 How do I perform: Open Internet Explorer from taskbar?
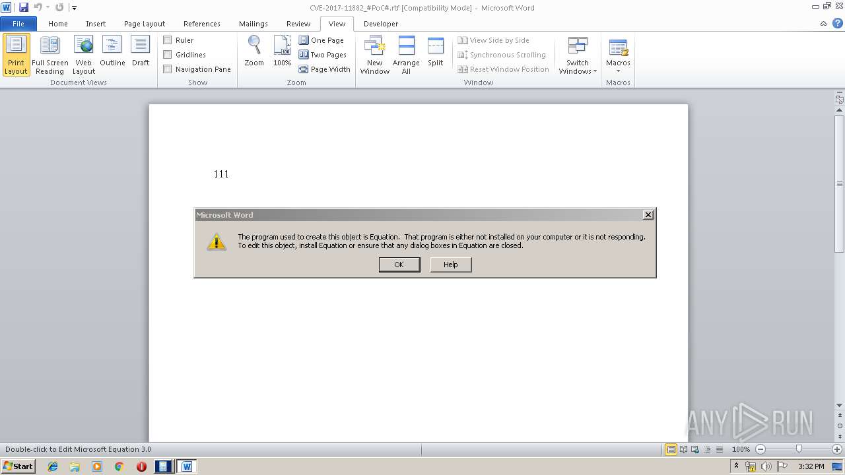pyautogui.click(x=53, y=466)
